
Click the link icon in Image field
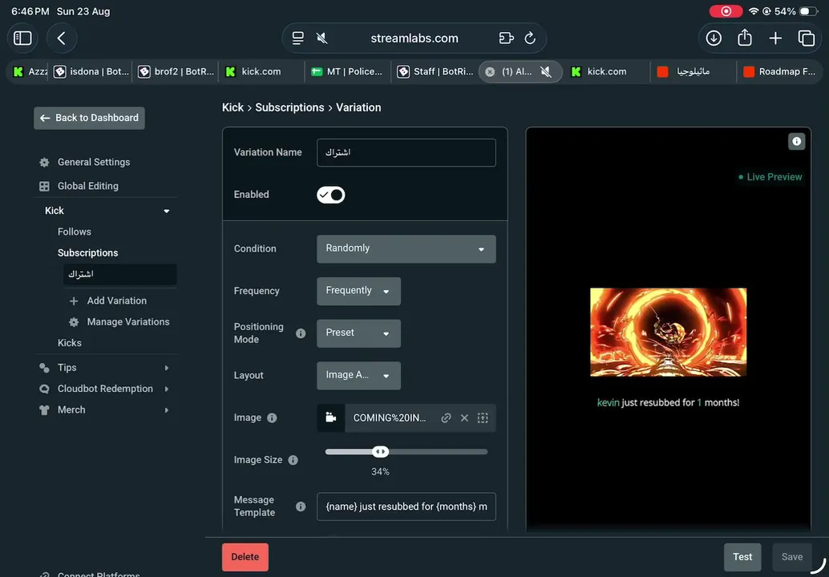[447, 418]
